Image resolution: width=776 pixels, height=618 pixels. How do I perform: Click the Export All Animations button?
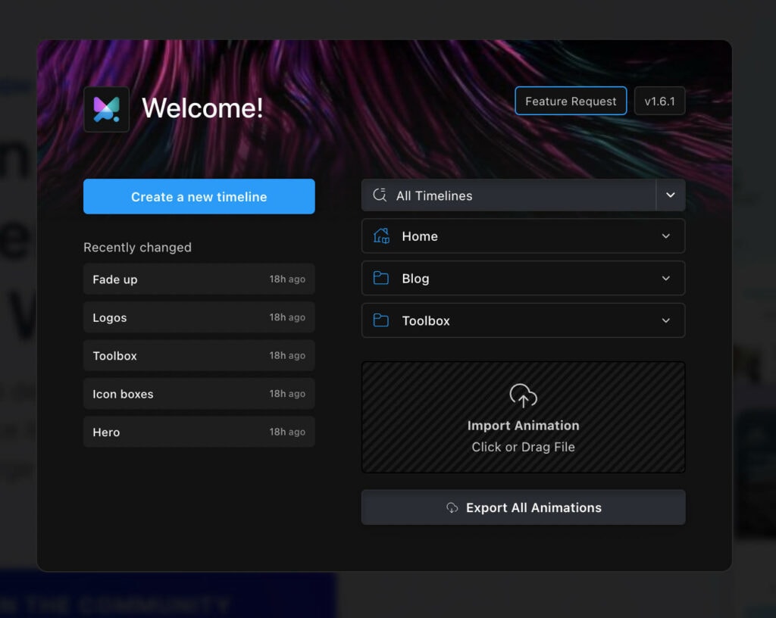pos(523,507)
